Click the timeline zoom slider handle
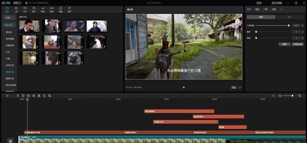Image resolution: width=307 pixels, height=143 pixels. pos(292,95)
